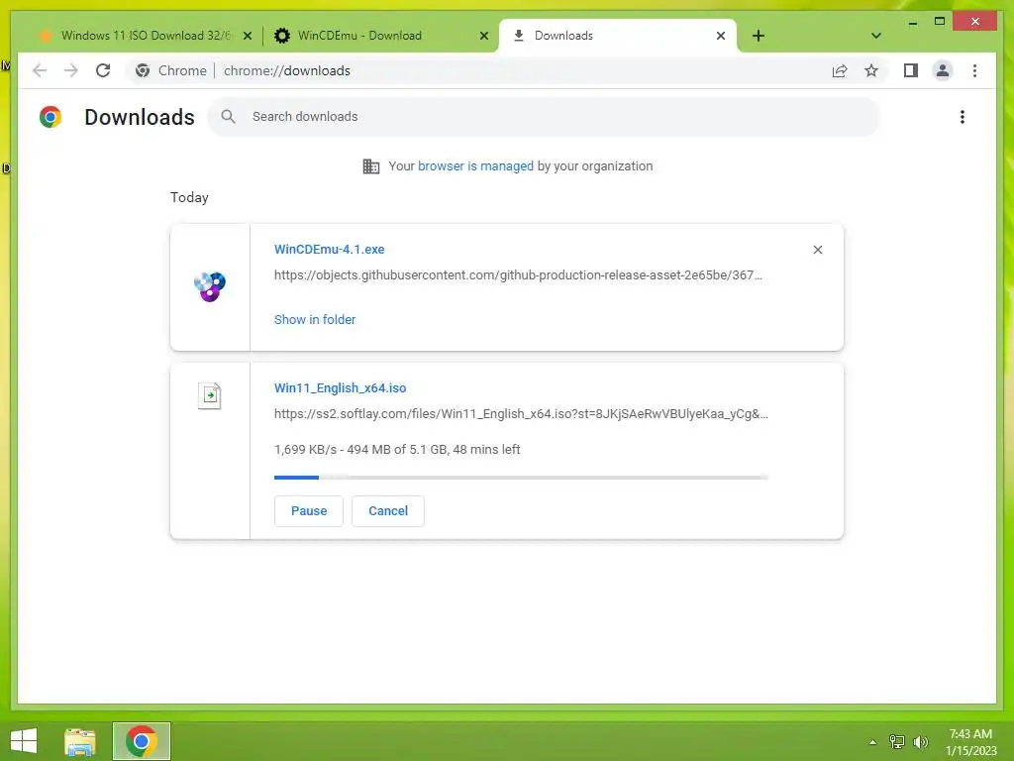The image size is (1014, 761).
Task: Open the Windows Start button
Action: click(x=24, y=741)
